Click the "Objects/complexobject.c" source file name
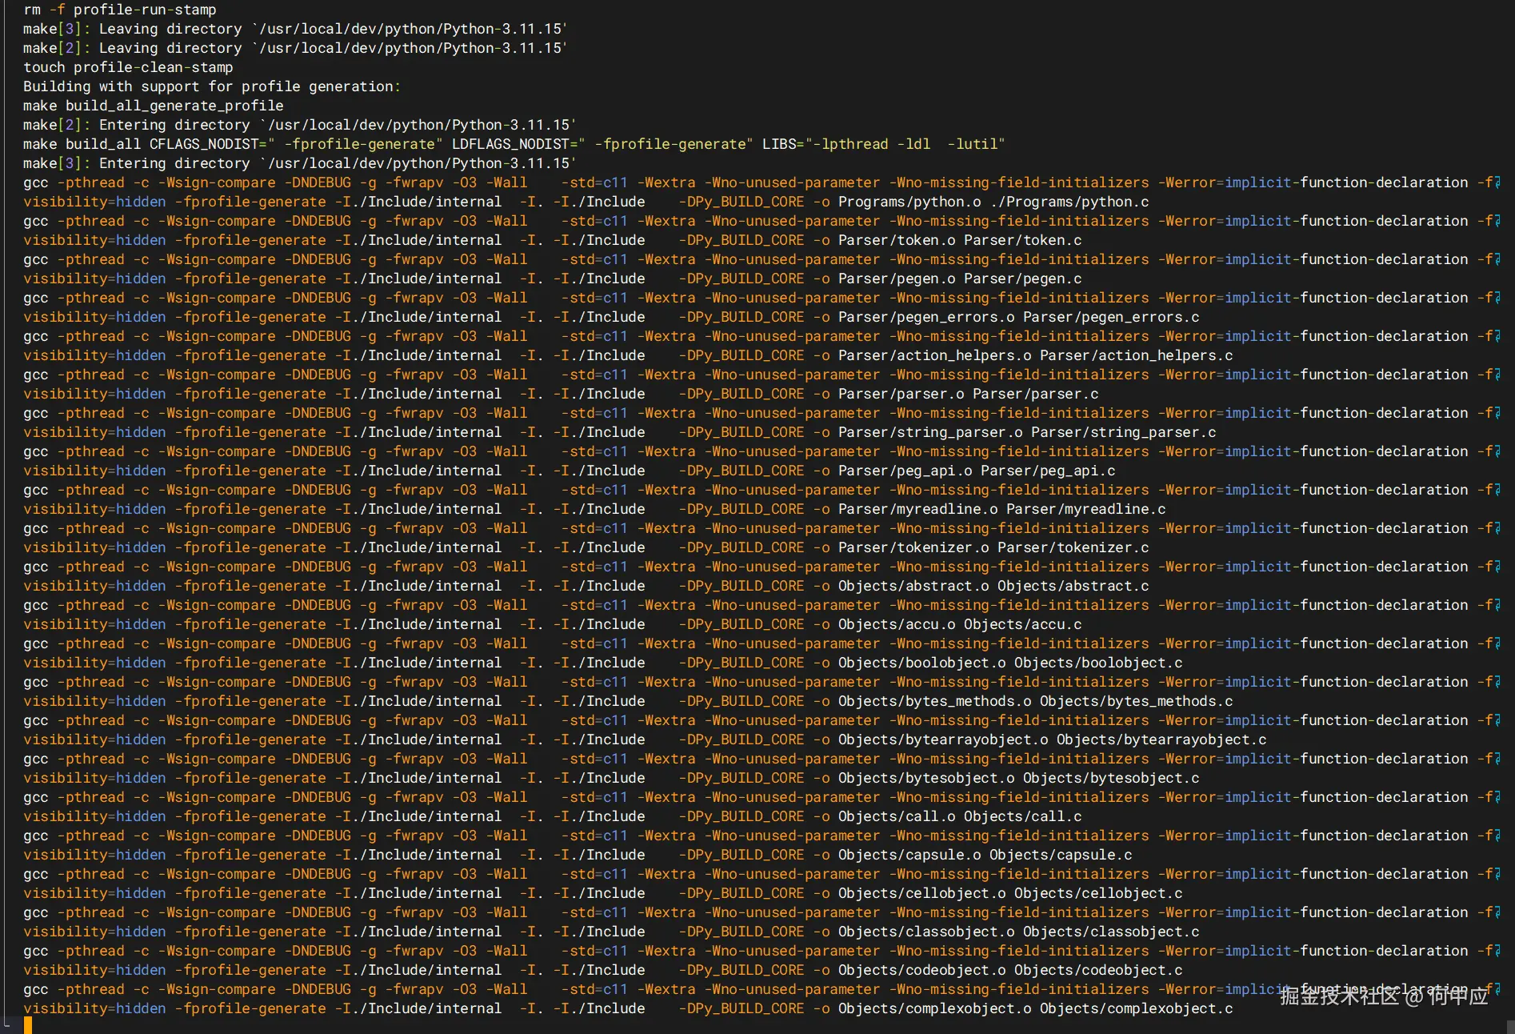Viewport: 1515px width, 1034px height. click(x=1137, y=1008)
